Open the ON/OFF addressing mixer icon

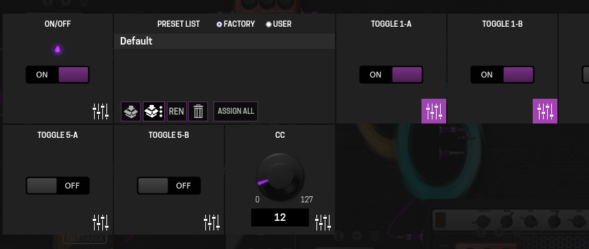[100, 112]
